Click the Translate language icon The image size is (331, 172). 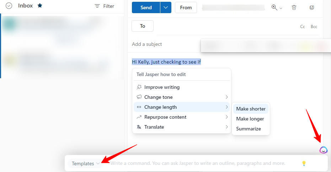139,127
